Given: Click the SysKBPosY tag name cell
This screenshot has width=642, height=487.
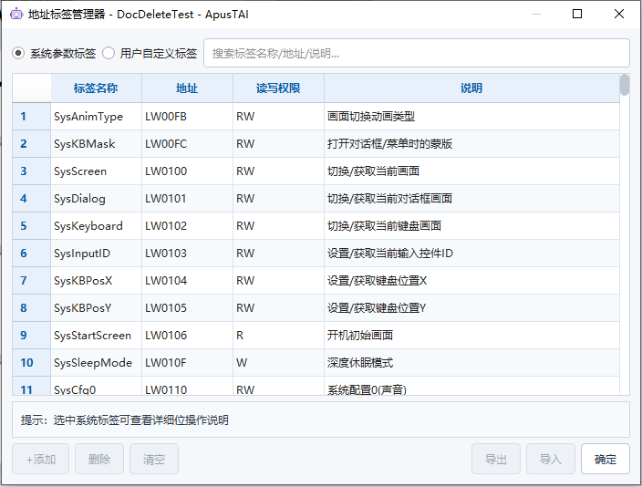Looking at the screenshot, I should click(x=97, y=308).
